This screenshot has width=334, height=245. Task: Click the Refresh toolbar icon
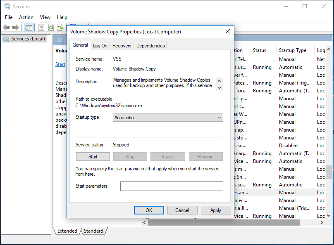(x=51, y=27)
